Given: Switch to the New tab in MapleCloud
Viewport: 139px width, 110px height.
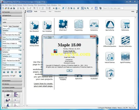Looking at the screenshot, I should tap(10, 26).
